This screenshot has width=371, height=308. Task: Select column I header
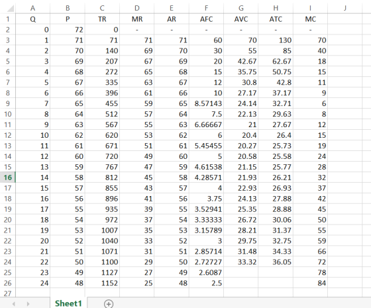point(311,8)
